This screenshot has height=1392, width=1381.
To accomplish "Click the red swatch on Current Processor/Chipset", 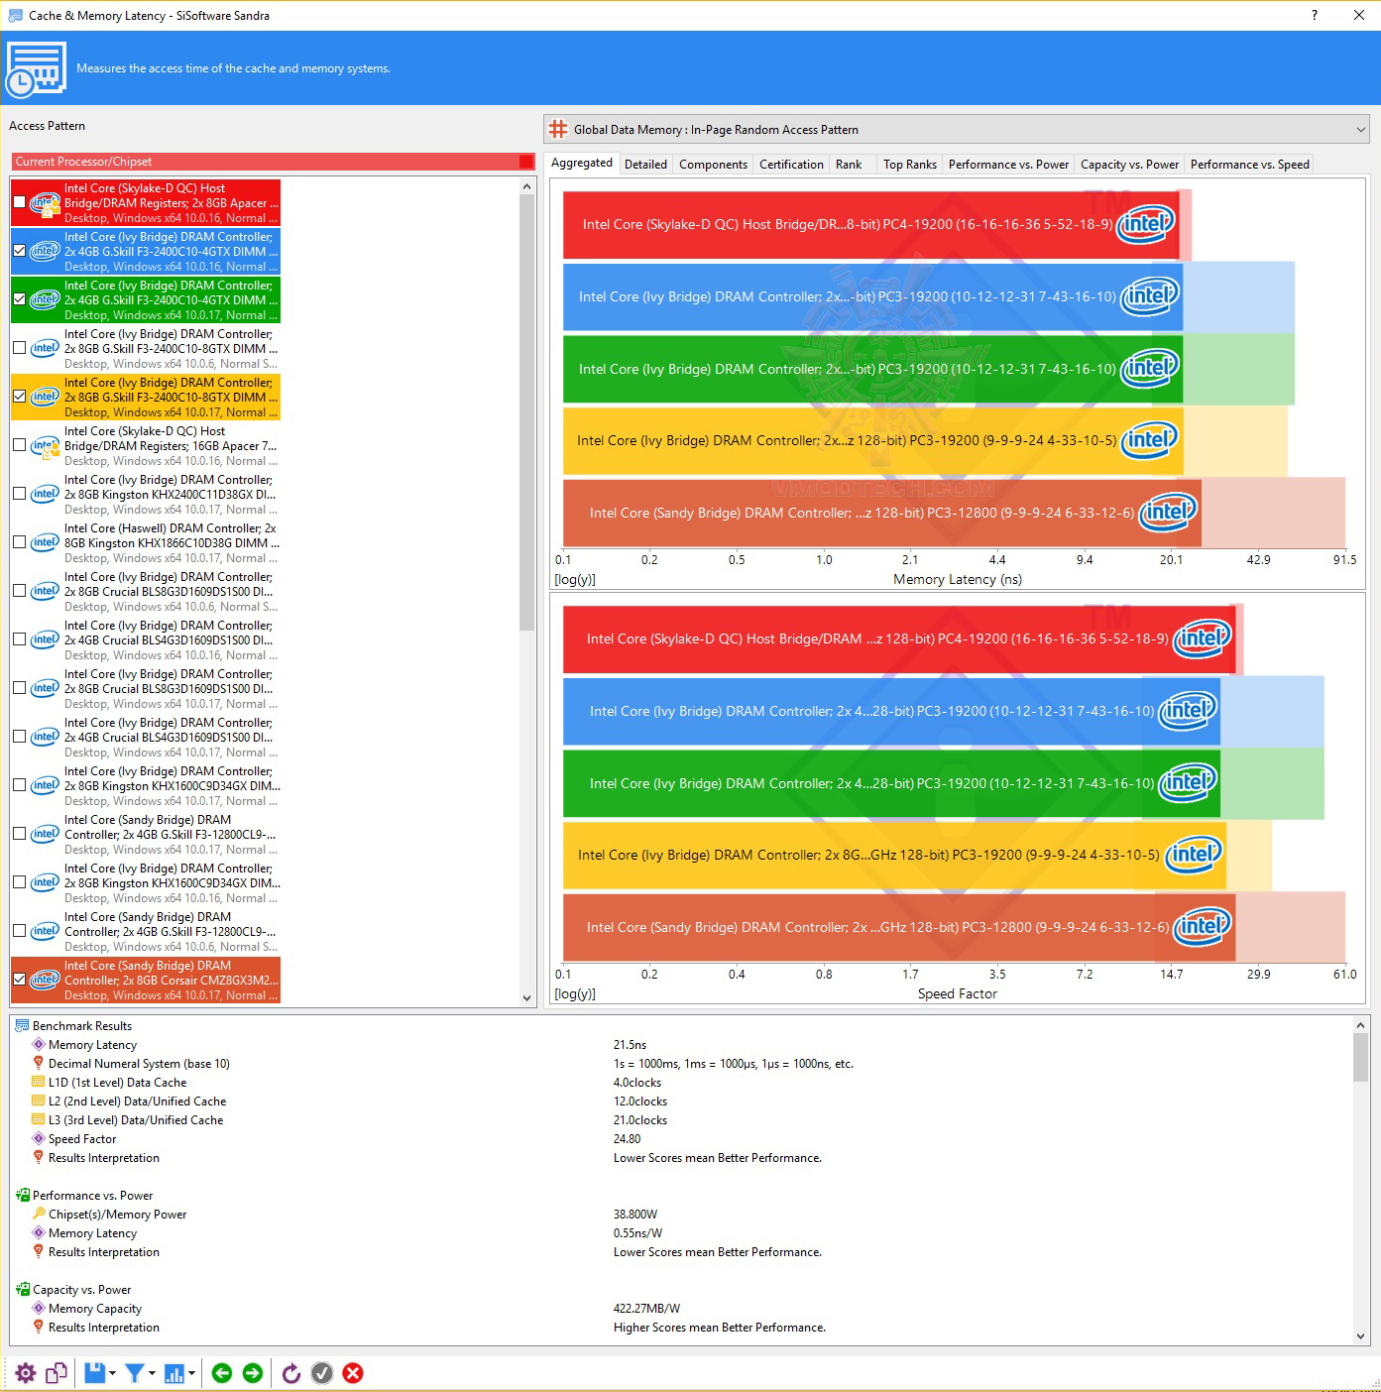I will coord(526,162).
